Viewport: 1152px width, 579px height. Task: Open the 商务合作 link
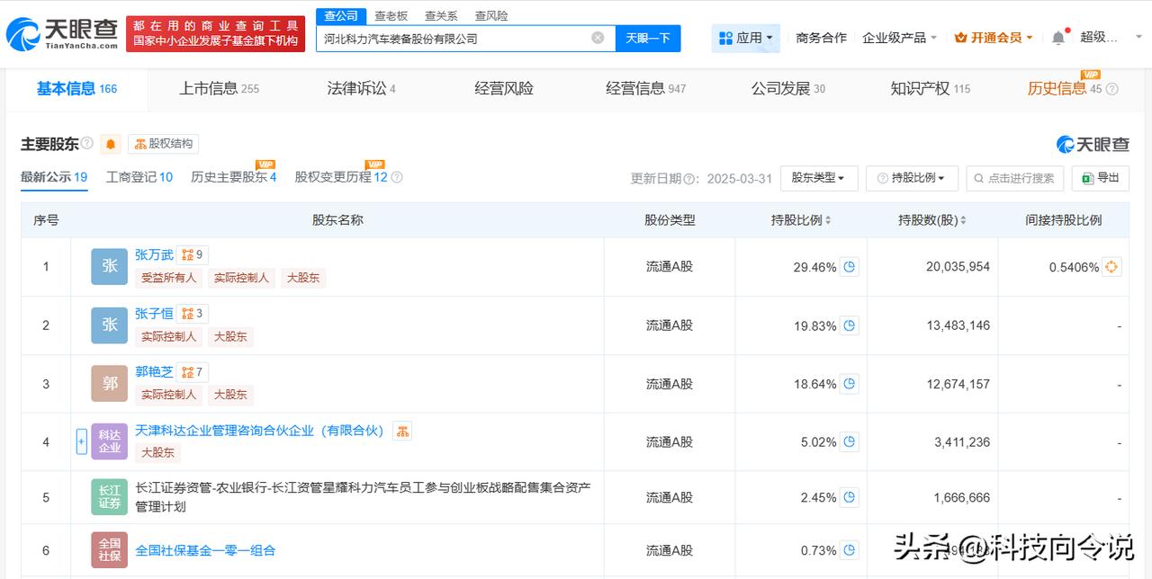coord(821,38)
